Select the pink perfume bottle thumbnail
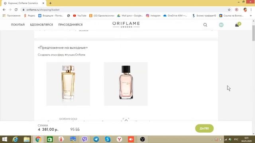 tap(126, 84)
